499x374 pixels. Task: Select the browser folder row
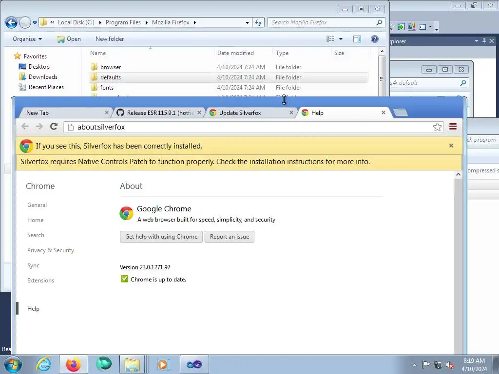click(x=228, y=67)
